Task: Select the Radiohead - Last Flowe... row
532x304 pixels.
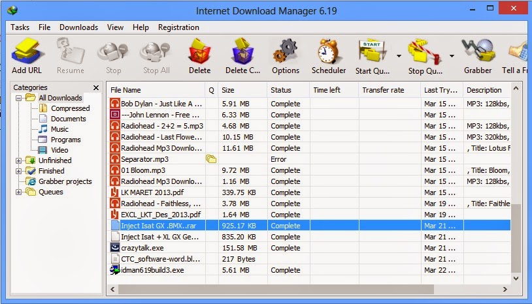Action: [x=309, y=137]
